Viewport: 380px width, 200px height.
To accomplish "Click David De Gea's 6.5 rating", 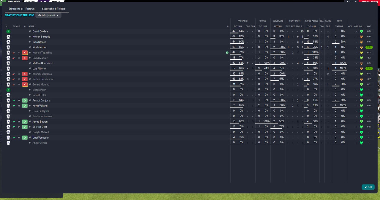I will [x=369, y=31].
